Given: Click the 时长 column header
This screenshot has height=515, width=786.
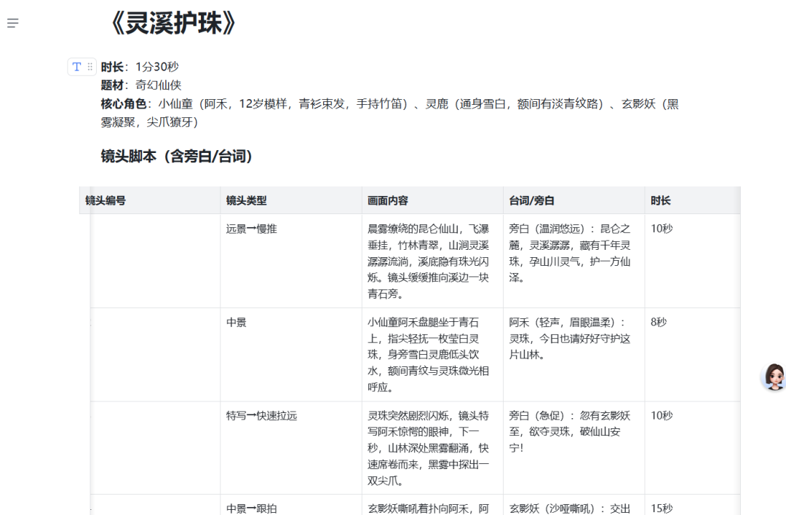Looking at the screenshot, I should 659,200.
